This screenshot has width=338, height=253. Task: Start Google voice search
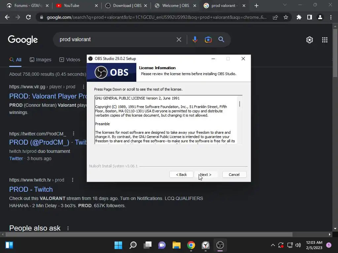(195, 40)
